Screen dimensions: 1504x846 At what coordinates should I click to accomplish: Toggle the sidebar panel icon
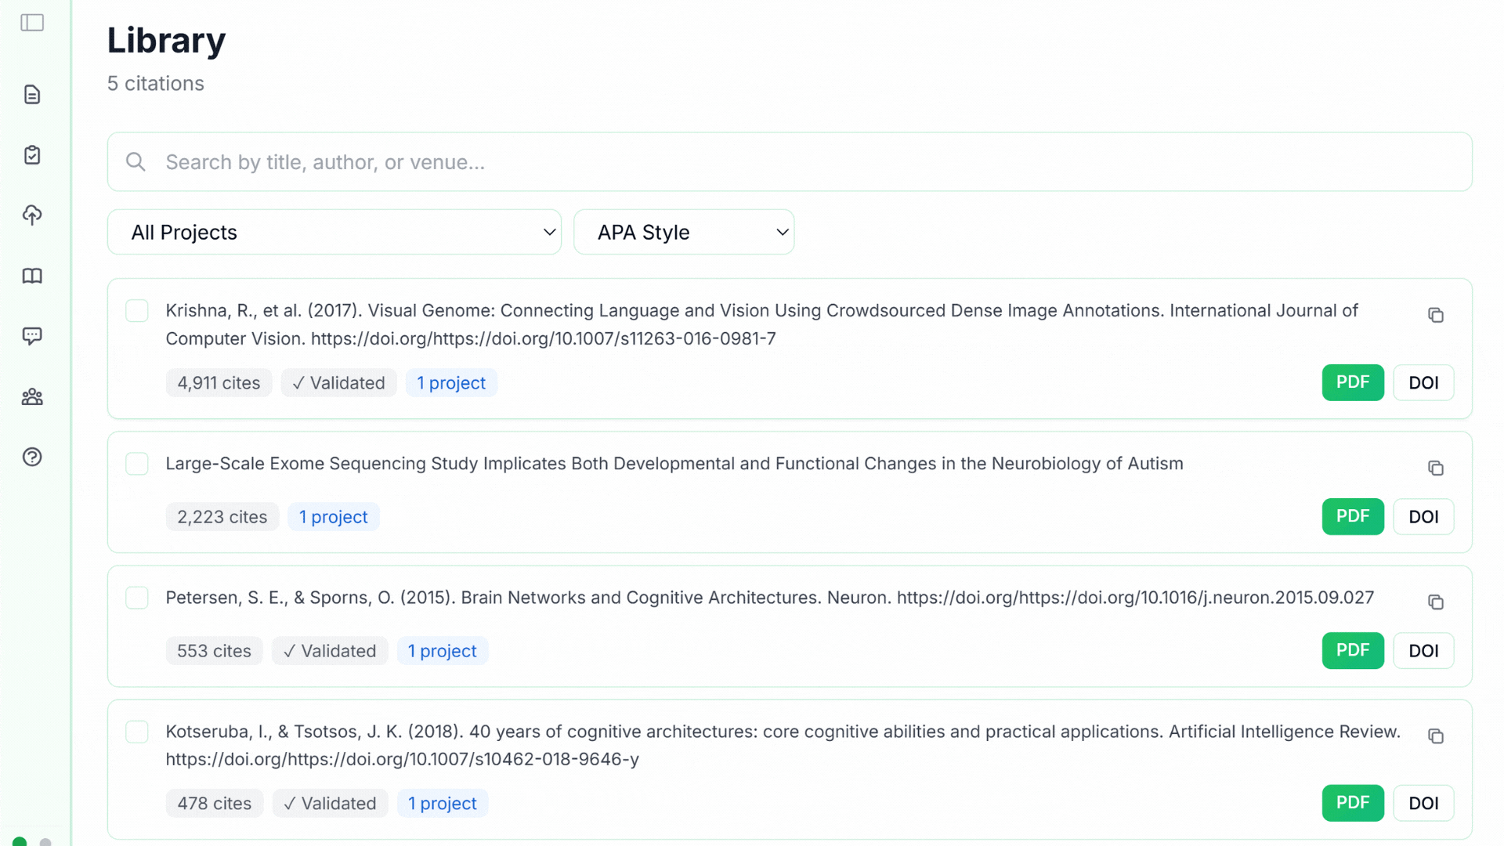click(32, 23)
